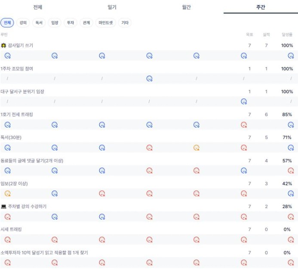Screen dimensions: 298x269
Task: Apply the 독서 filter chip
Action: [x=39, y=23]
